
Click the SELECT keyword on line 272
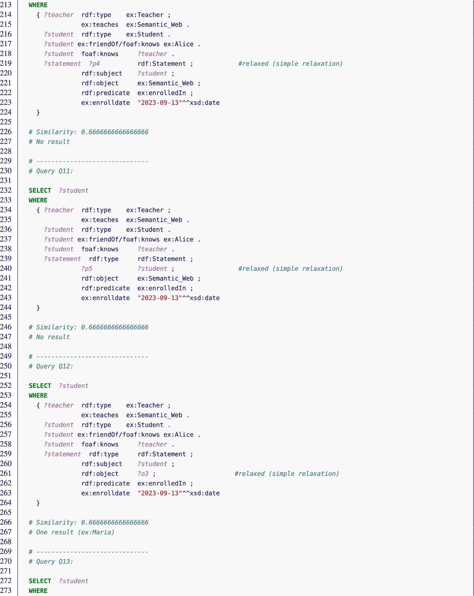pyautogui.click(x=40, y=581)
